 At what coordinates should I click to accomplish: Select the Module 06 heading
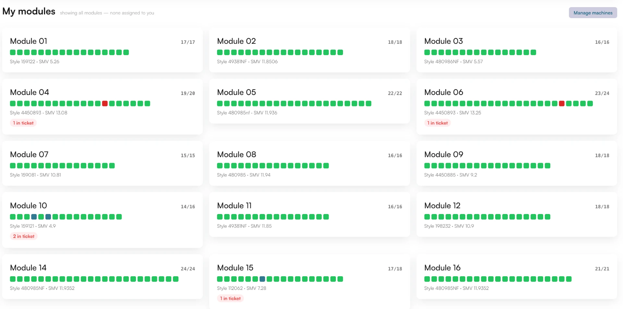click(444, 92)
